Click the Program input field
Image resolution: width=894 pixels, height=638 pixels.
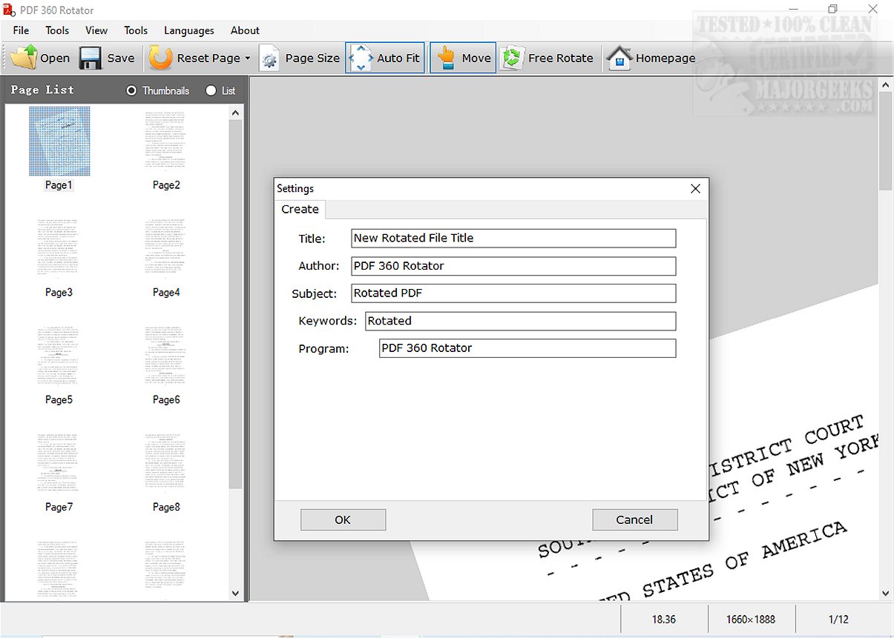click(527, 348)
